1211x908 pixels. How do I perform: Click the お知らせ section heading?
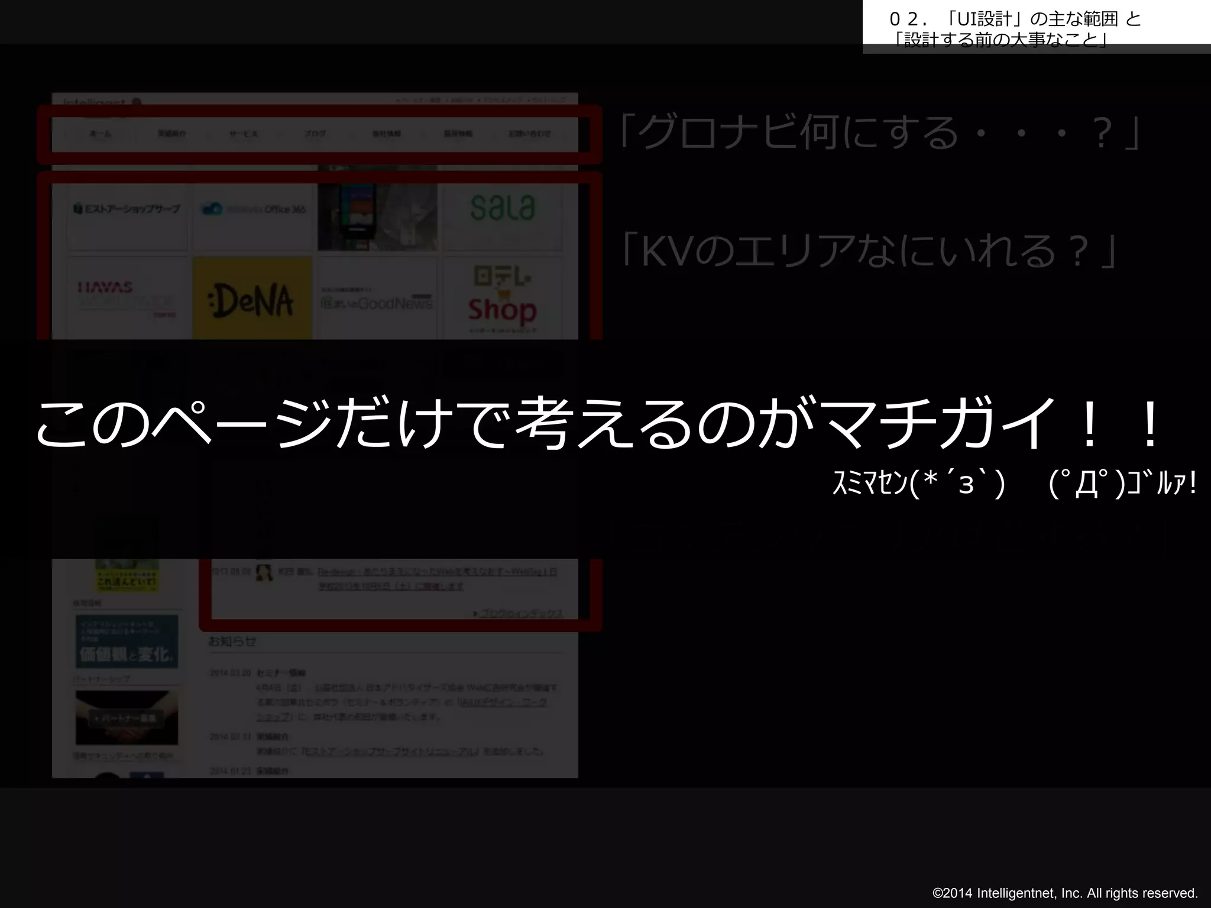[232, 641]
